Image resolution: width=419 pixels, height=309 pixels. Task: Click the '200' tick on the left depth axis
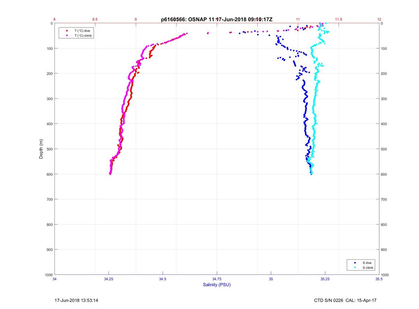coord(49,74)
